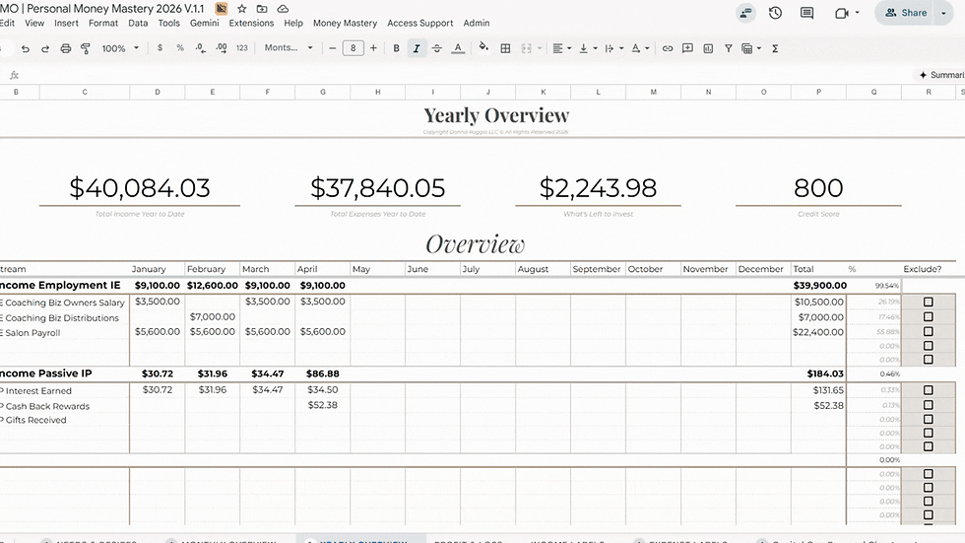Open the meeting camera dropdown
Image resolution: width=965 pixels, height=543 pixels.
pyautogui.click(x=858, y=12)
